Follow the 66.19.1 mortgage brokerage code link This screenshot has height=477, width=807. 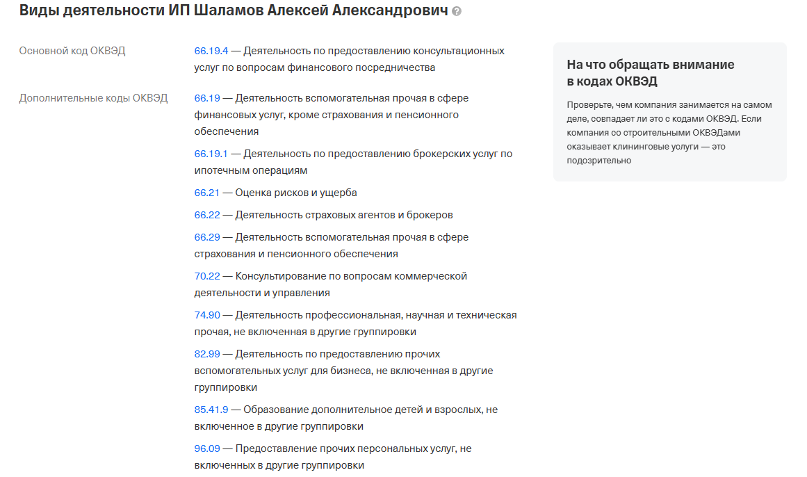click(x=211, y=154)
